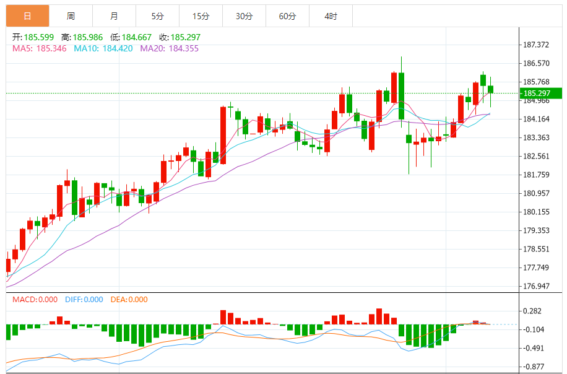Screen dimensions: 567x374
Task: Switch to the 周 weekly tab
Action: [71, 16]
